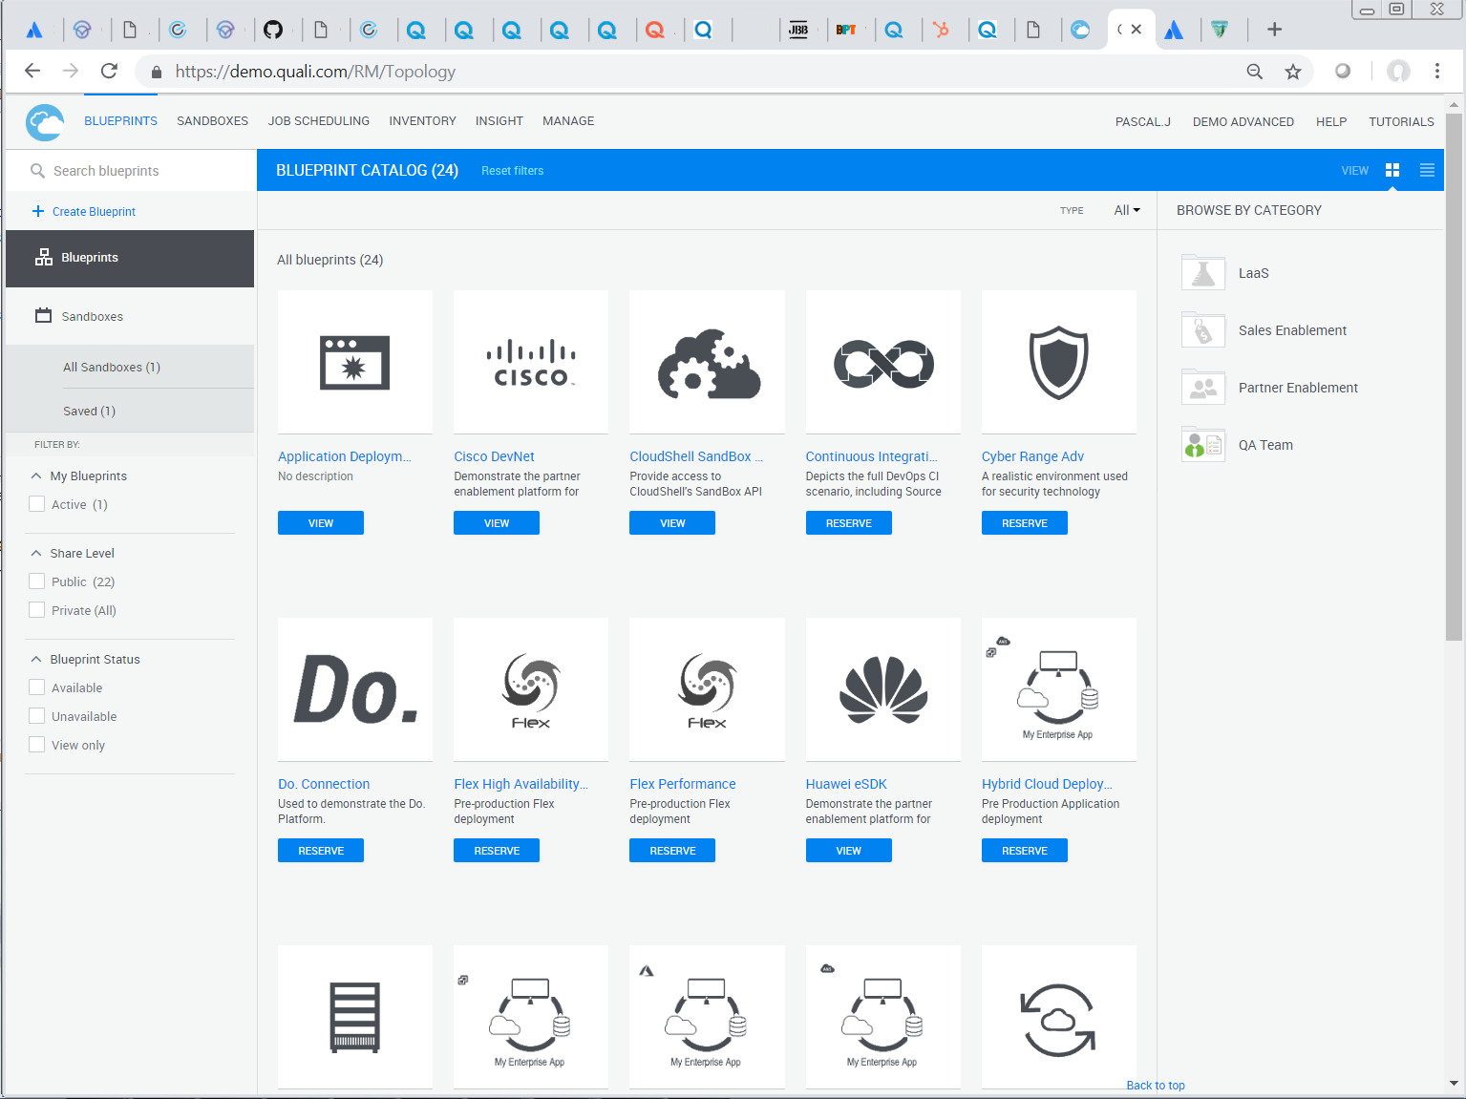Image resolution: width=1466 pixels, height=1099 pixels.
Task: Click the GitHub tab icon in browser
Action: [273, 30]
